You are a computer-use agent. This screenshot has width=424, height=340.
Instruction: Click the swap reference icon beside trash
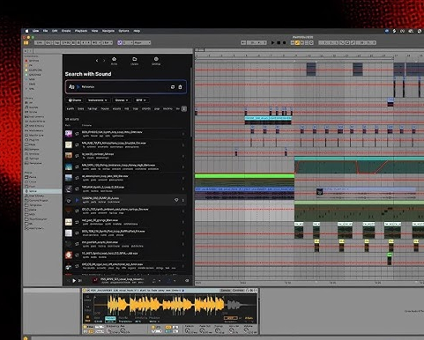pyautogui.click(x=173, y=87)
